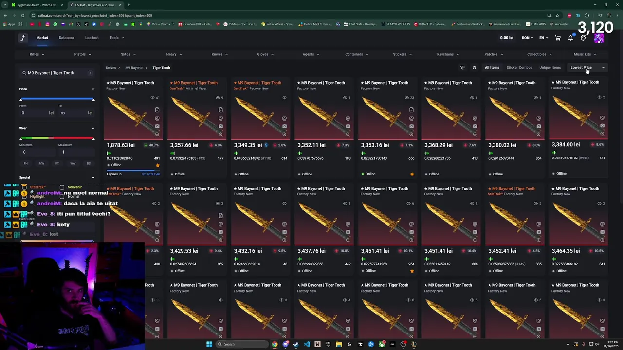Select the Sticker Combos tab
Image resolution: width=623 pixels, height=350 pixels.
tap(519, 68)
